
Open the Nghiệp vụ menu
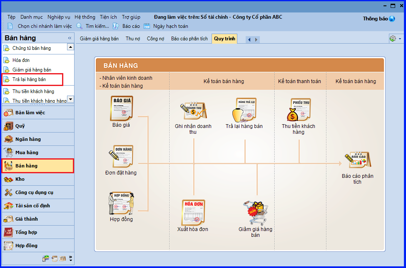pyautogui.click(x=59, y=17)
